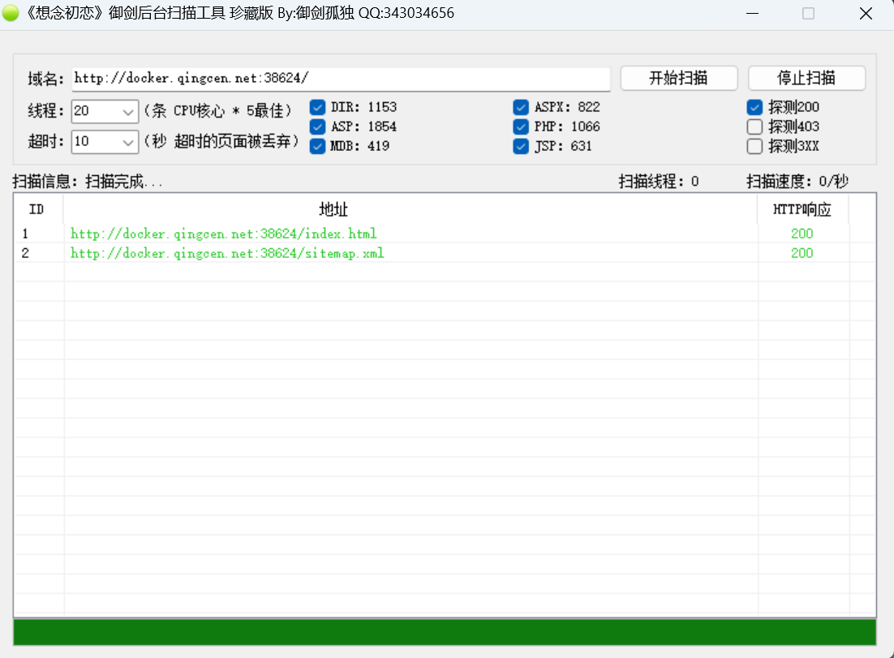This screenshot has width=894, height=658.
Task: Select the index.html result link
Action: point(224,233)
